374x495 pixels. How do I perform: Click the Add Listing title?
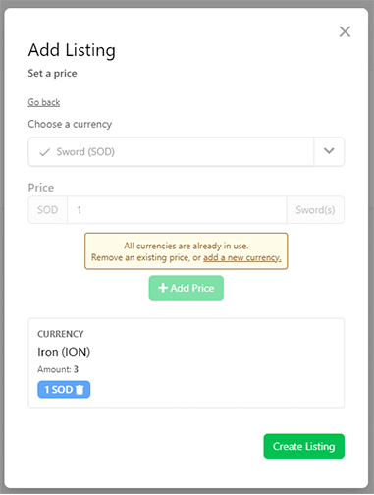[x=72, y=50]
